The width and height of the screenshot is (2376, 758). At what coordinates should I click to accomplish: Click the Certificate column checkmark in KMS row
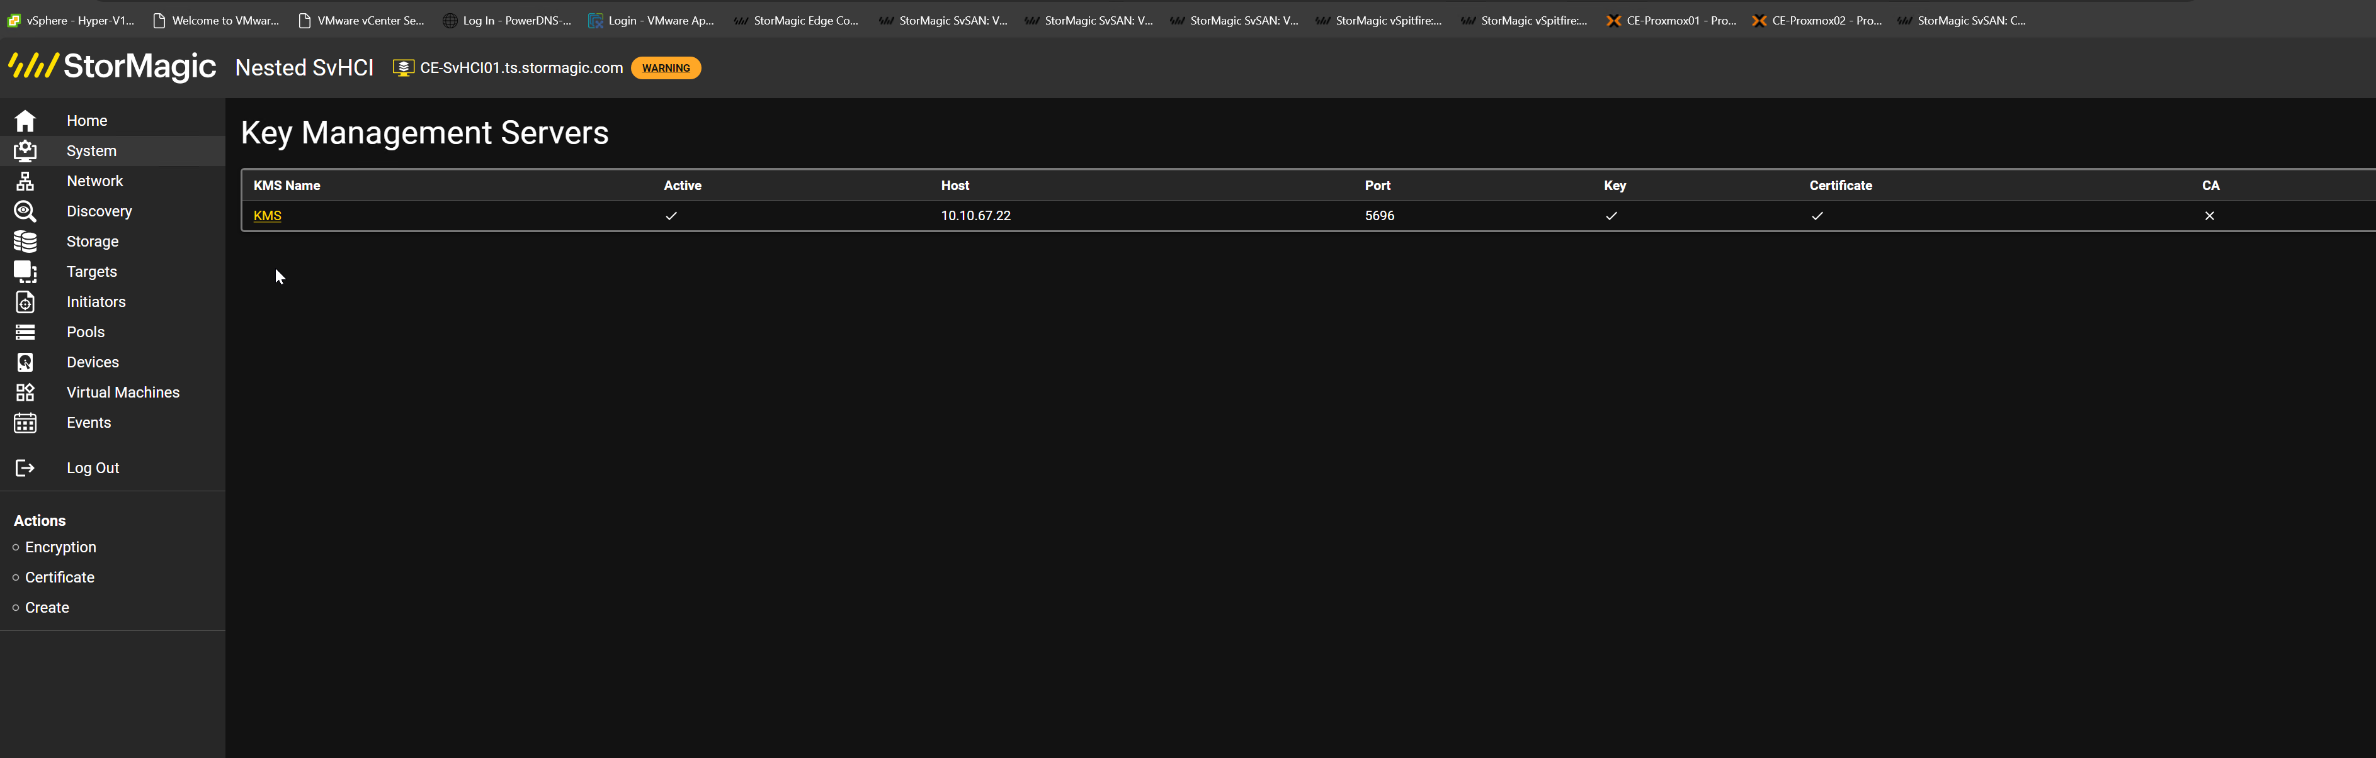tap(1817, 216)
